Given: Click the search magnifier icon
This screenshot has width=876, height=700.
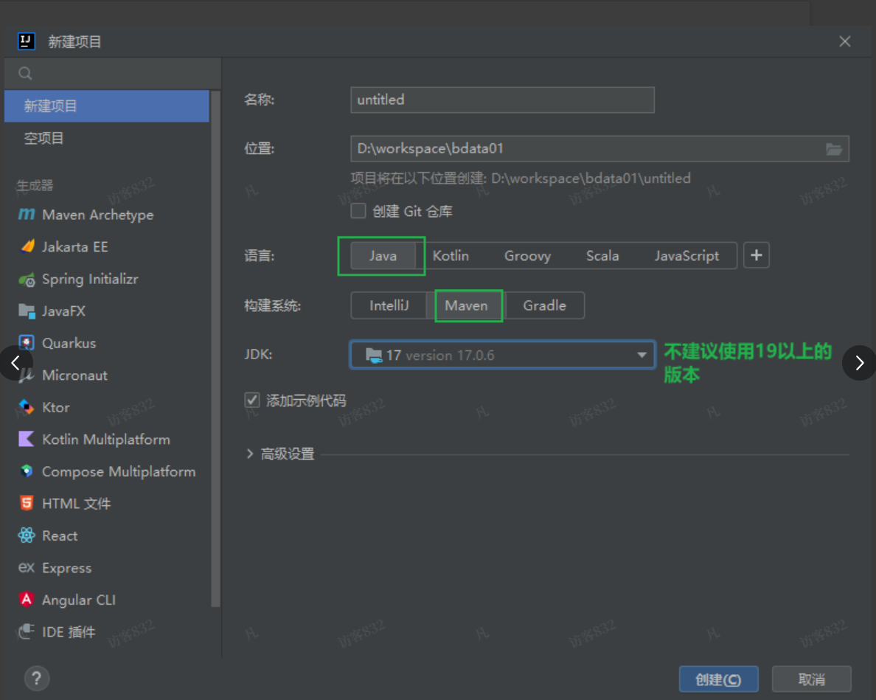Looking at the screenshot, I should 25,73.
